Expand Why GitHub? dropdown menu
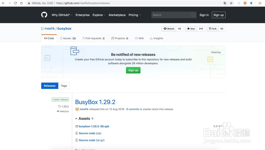Image resolution: width=265 pixels, height=150 pixels. point(62,15)
